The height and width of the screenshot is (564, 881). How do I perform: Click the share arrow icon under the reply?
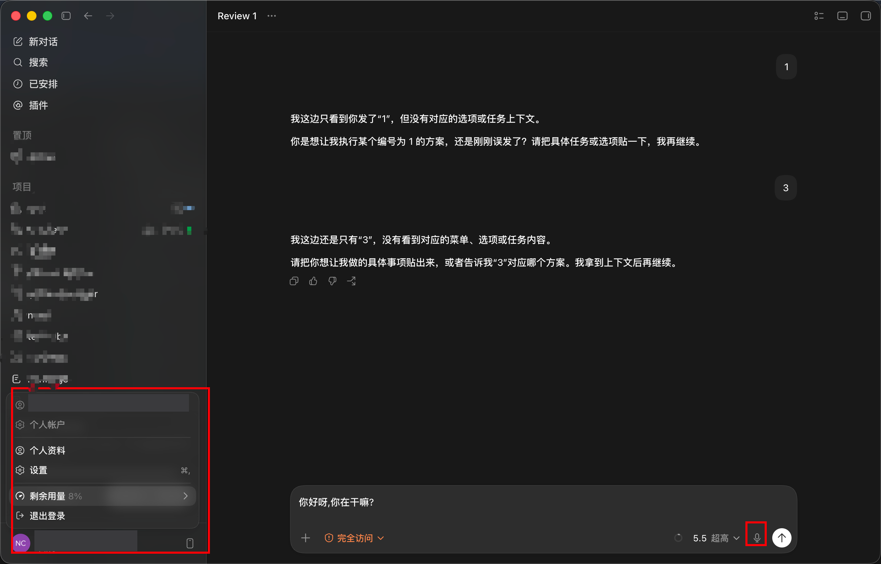coord(351,281)
